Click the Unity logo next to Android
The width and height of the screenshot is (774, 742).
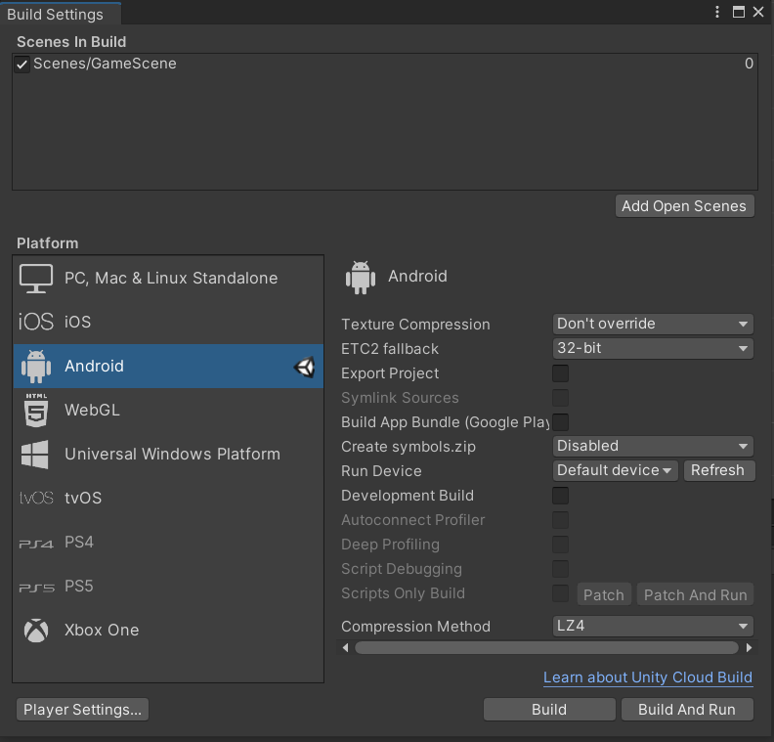305,367
